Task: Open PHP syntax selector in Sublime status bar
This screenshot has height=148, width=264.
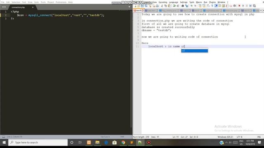Action: 122,137
